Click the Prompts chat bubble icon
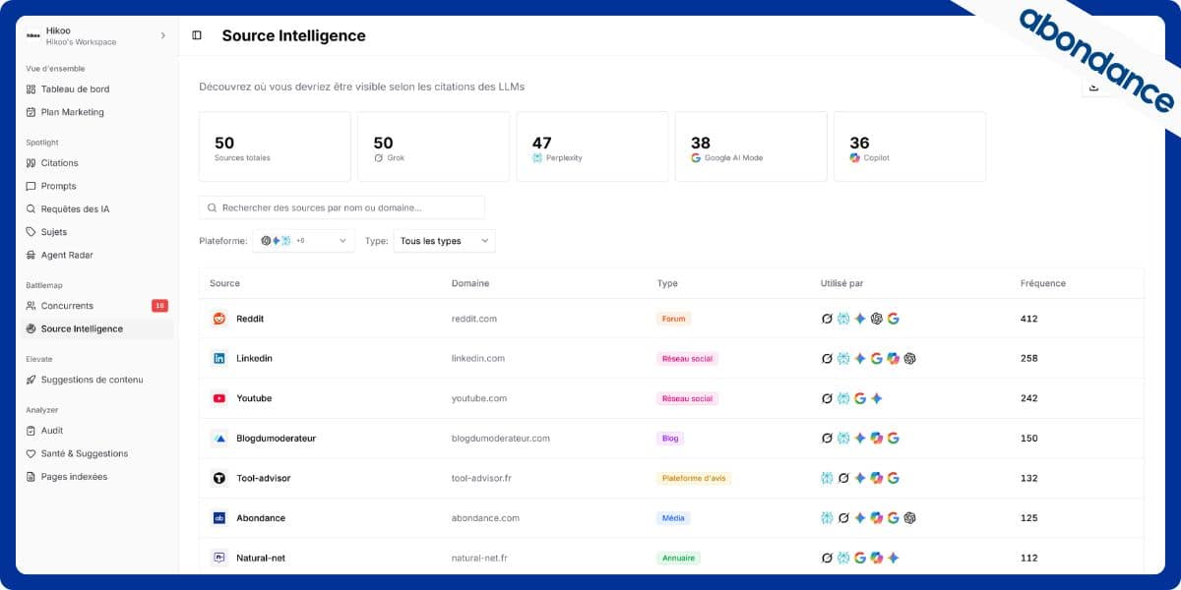 point(31,186)
